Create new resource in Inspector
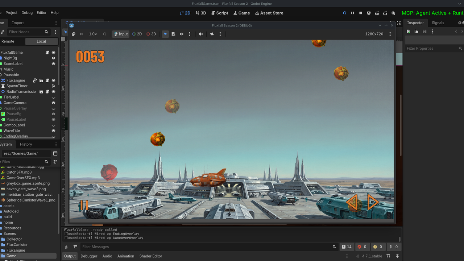This screenshot has width=464, height=261. click(409, 32)
